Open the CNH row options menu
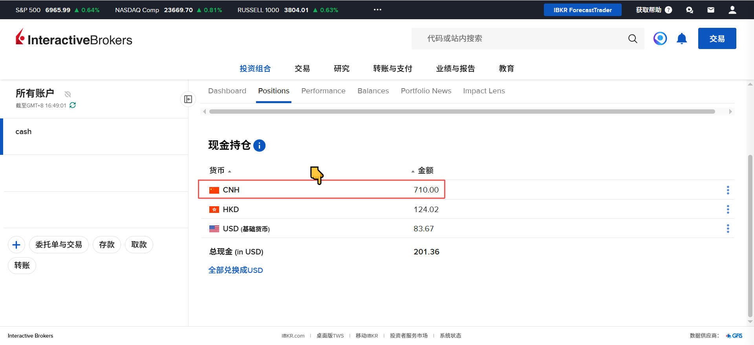The image size is (754, 345). (728, 190)
